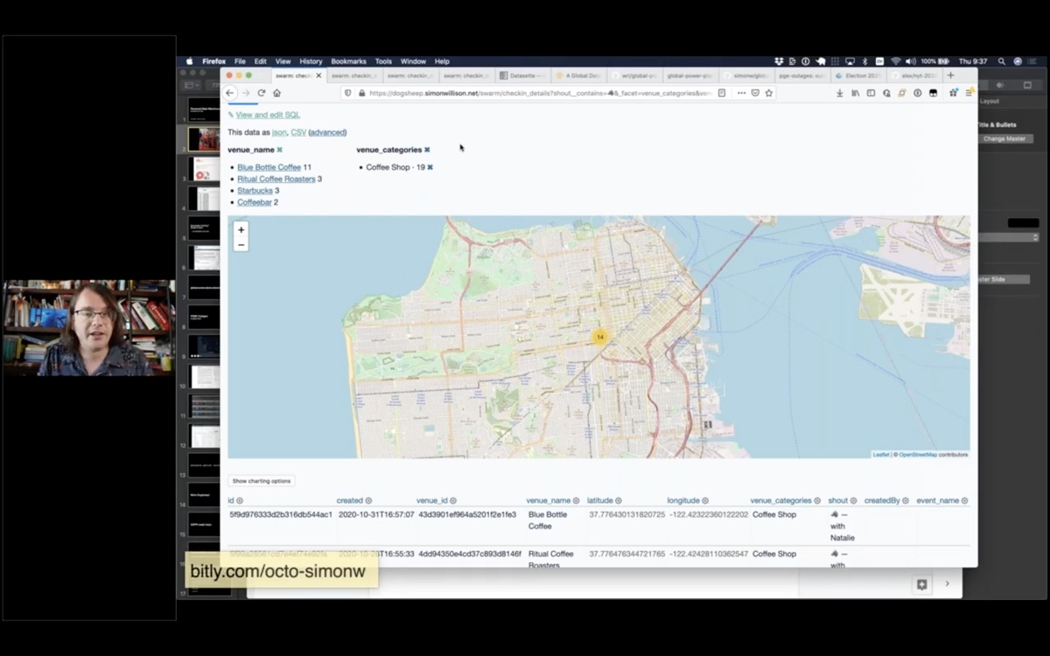
Task: Filter by Ritual Coffee Roasters
Action: pos(276,178)
